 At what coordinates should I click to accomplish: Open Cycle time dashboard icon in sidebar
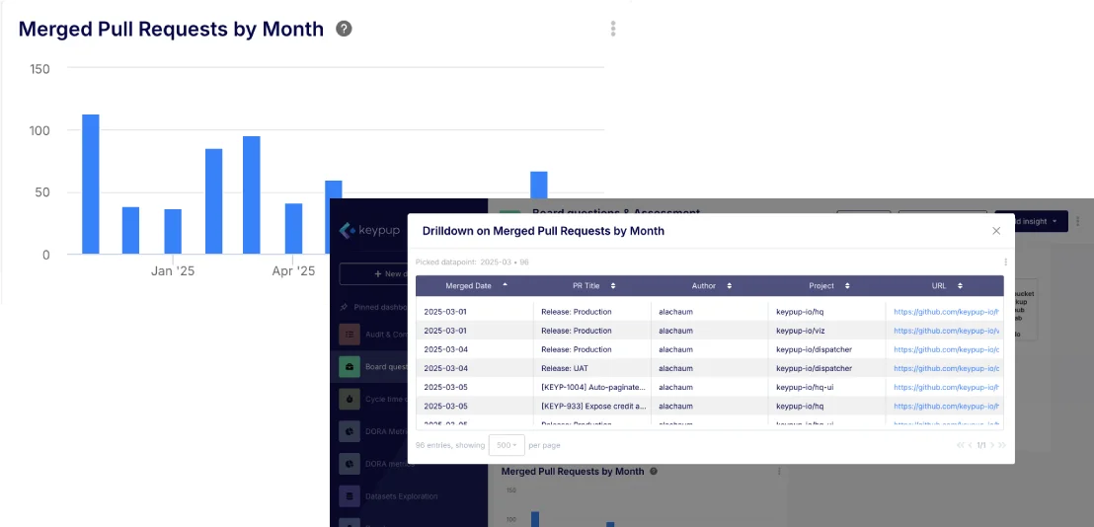[349, 400]
